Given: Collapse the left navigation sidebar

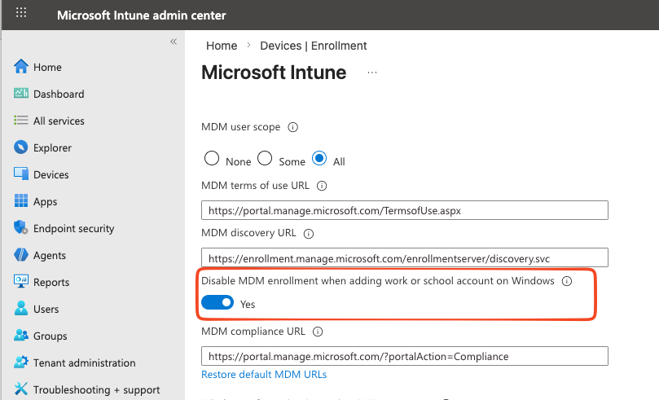Looking at the screenshot, I should [x=173, y=42].
